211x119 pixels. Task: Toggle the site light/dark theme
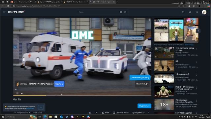(x=197, y=12)
